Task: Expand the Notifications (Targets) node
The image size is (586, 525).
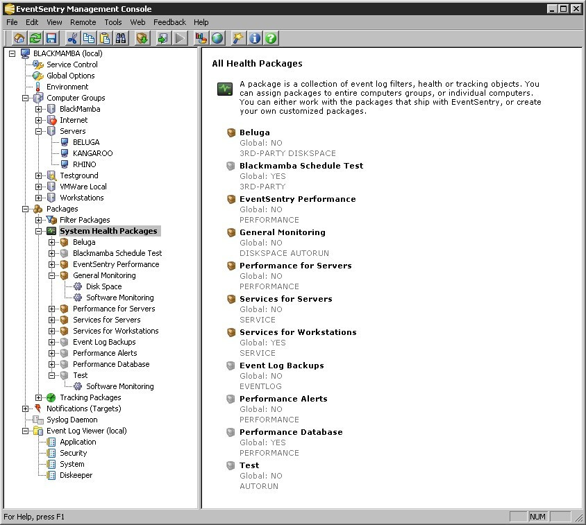Action: [25, 409]
